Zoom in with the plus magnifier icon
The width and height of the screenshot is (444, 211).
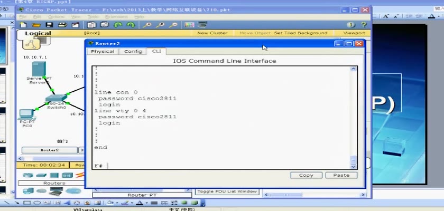(x=147, y=25)
